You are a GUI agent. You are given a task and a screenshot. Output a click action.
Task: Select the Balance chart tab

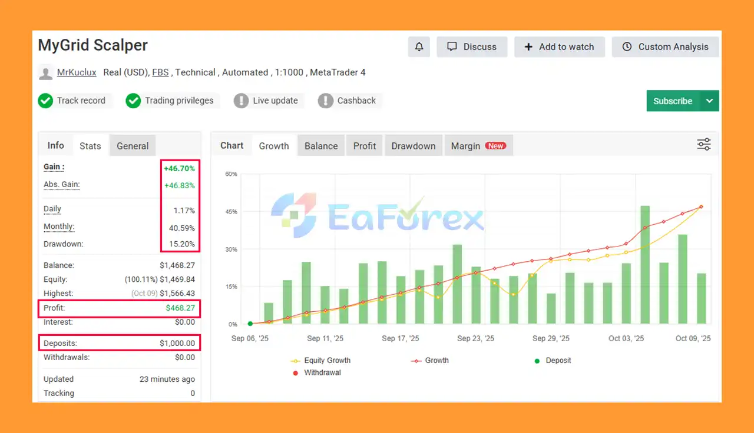point(321,146)
